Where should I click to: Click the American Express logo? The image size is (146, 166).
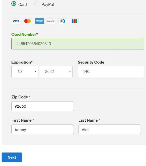39,21
